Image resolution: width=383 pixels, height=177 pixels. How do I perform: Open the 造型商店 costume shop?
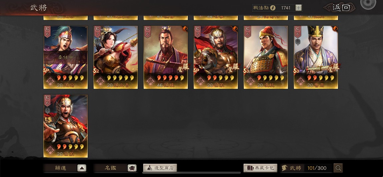(160, 168)
